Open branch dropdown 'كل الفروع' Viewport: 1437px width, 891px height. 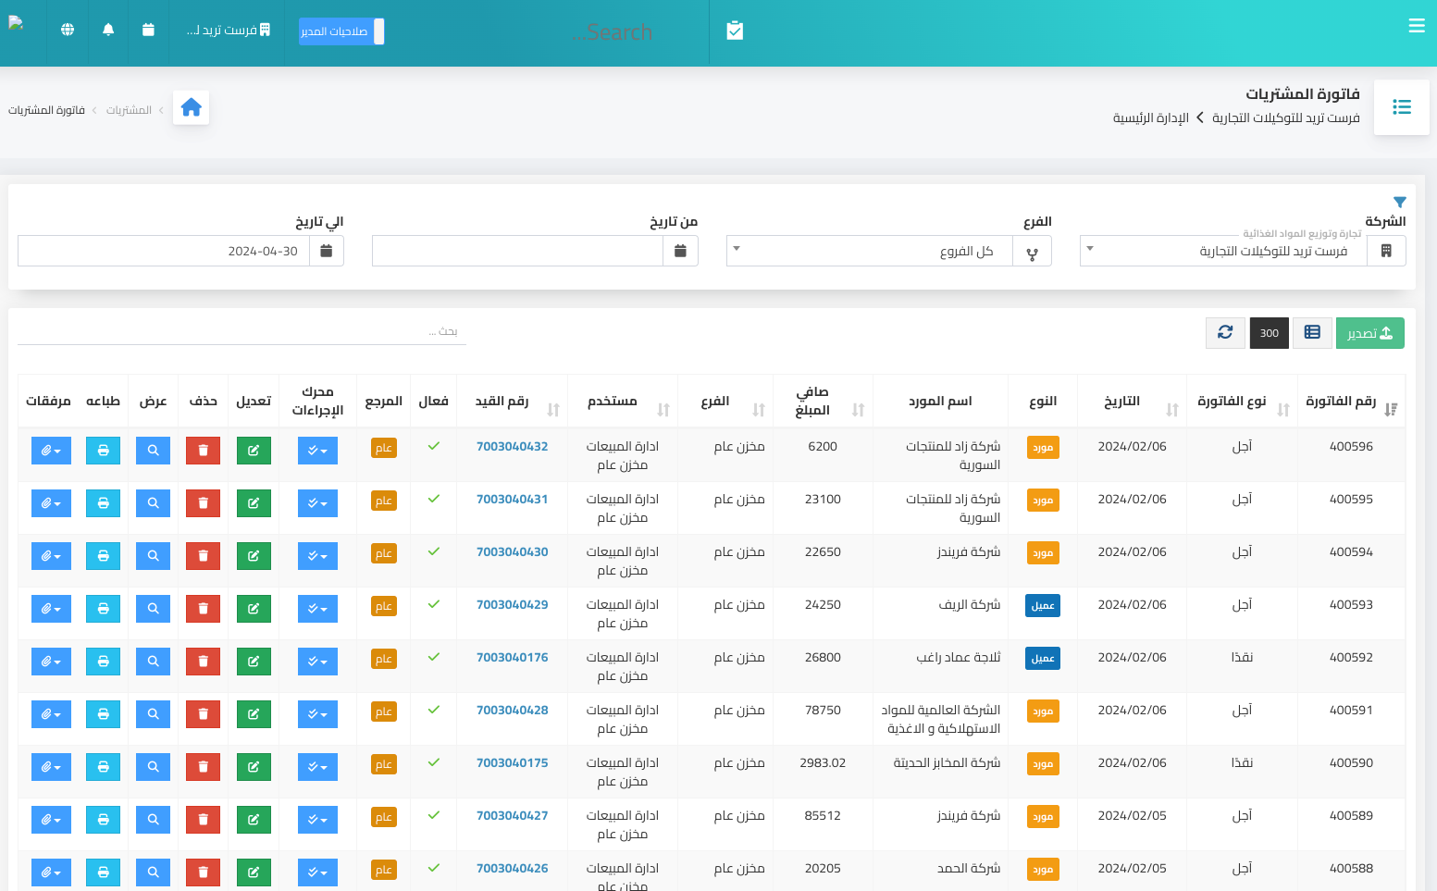870,251
